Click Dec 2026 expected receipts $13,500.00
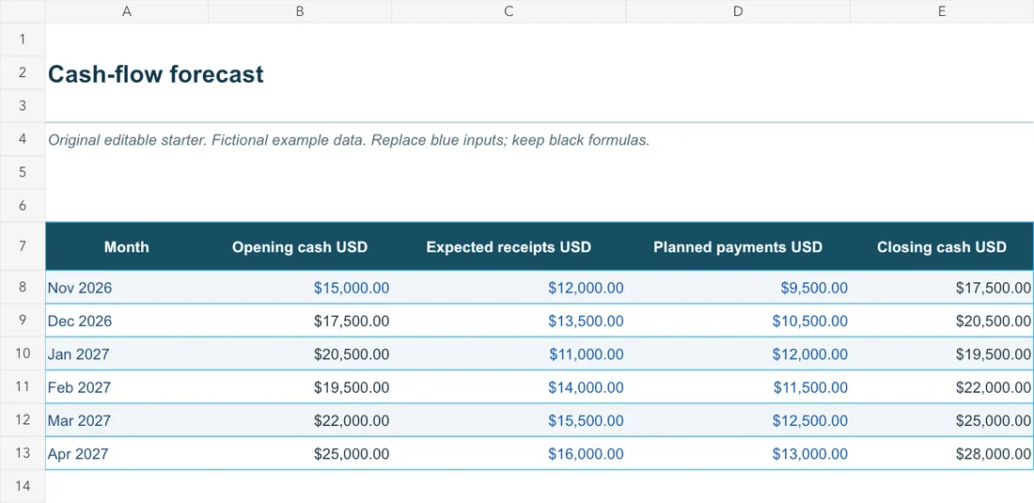 pos(509,321)
